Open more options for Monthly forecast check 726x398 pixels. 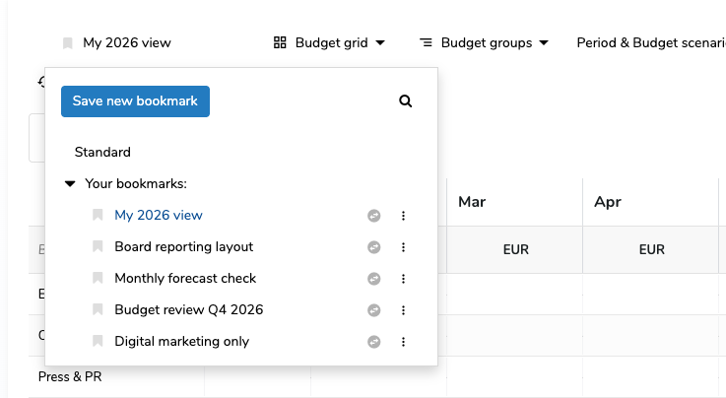tap(403, 279)
